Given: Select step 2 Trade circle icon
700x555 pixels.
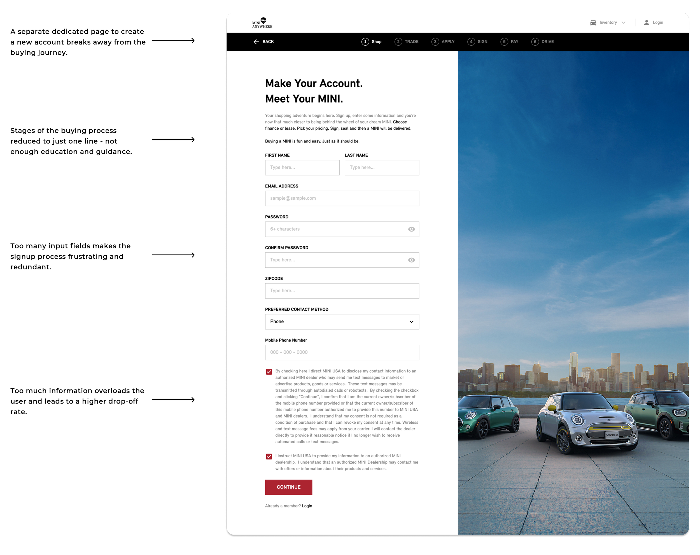Looking at the screenshot, I should (398, 41).
